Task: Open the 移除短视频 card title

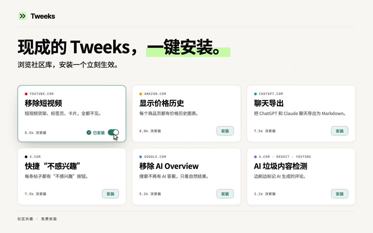Action: tap(43, 103)
